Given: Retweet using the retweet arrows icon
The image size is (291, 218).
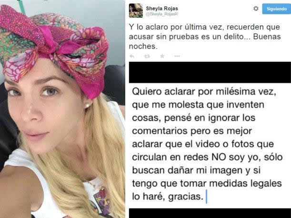Looking at the screenshot, I should pos(147,56).
